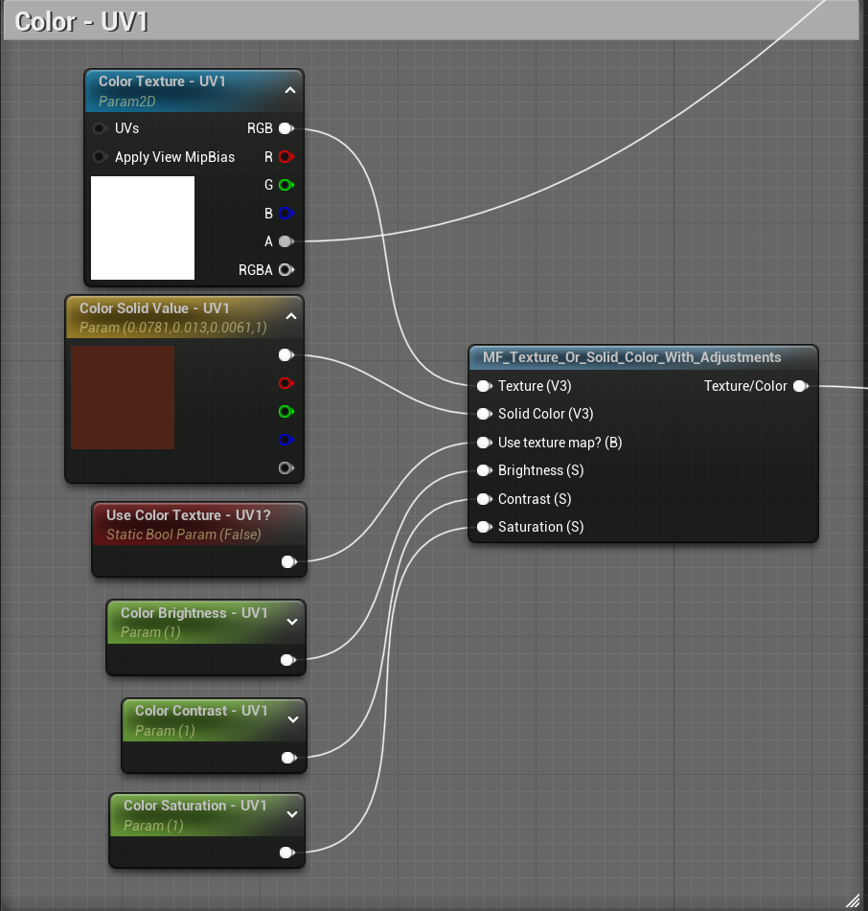Expand the Color Saturation - UV1 node
Screen dimensions: 868x911
[293, 814]
